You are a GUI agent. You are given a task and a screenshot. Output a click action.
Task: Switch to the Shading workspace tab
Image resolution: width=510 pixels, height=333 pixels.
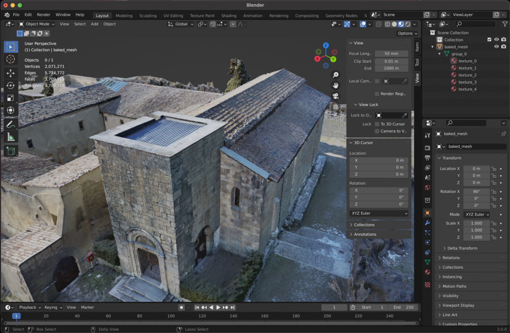point(229,16)
